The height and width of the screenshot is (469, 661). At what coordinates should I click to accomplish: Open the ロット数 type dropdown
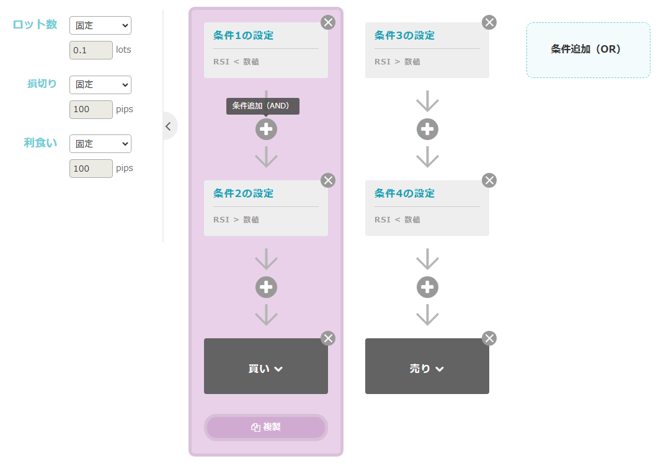pyautogui.click(x=100, y=25)
